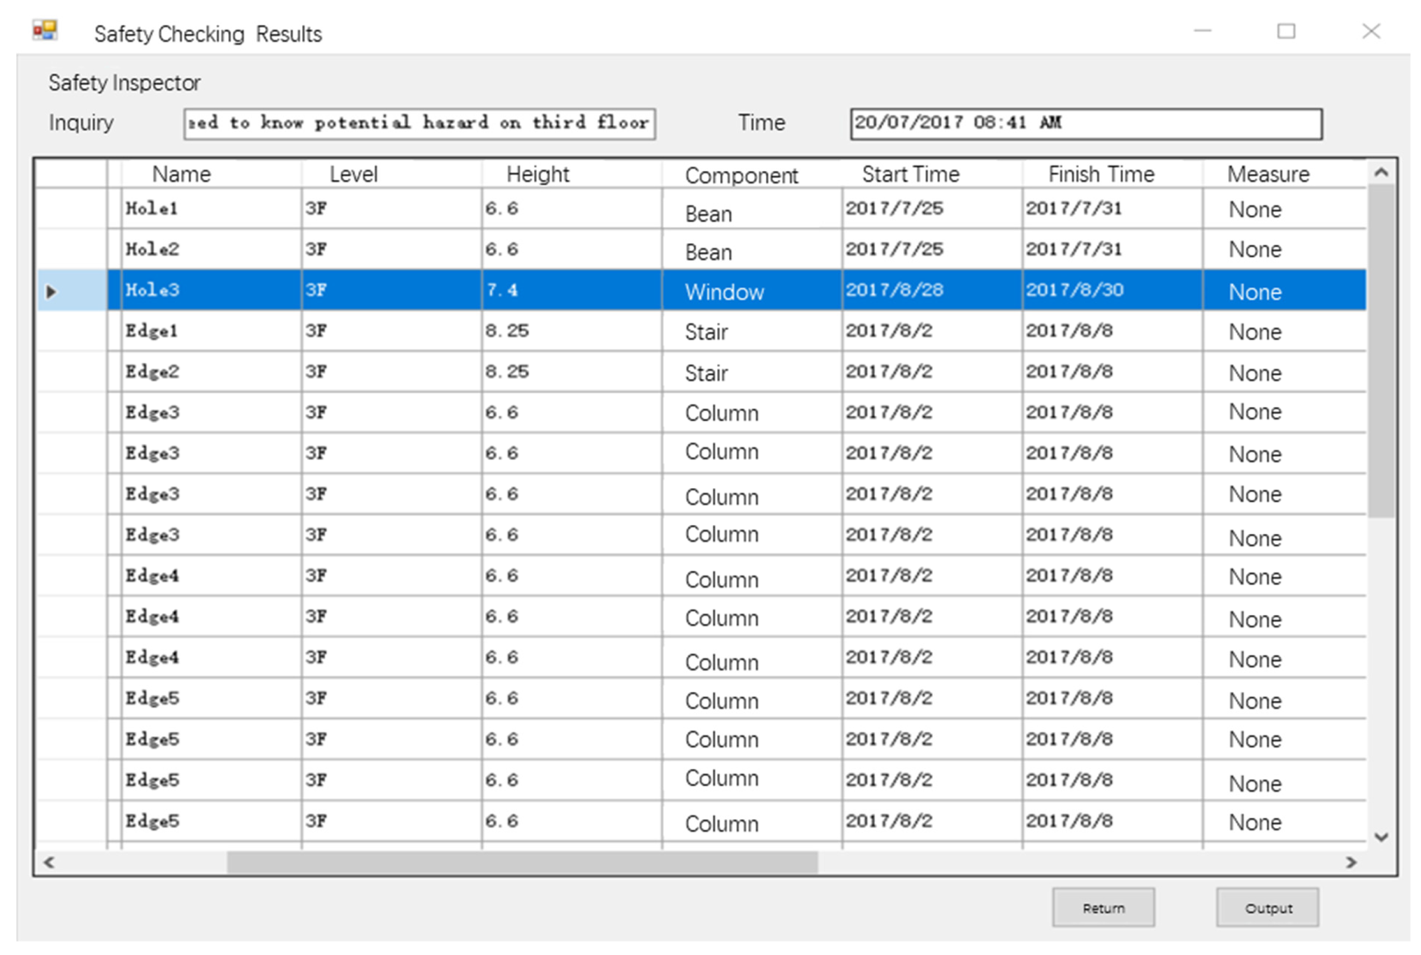Click the horizontal scroll left arrow
Viewport: 1421px width, 955px height.
click(x=50, y=862)
